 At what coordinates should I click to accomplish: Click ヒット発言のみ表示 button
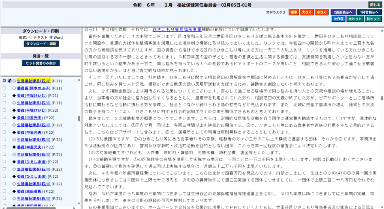(40, 63)
